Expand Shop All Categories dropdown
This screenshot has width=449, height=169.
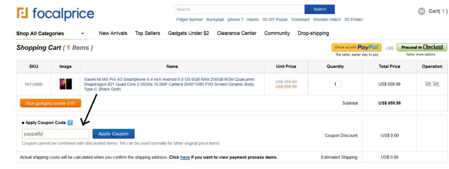[50, 33]
